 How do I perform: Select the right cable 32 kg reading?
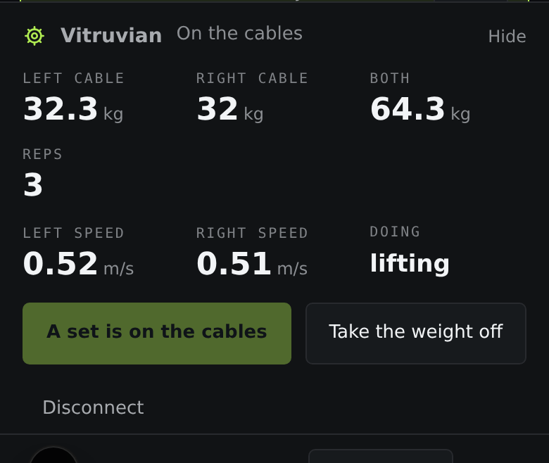(229, 109)
